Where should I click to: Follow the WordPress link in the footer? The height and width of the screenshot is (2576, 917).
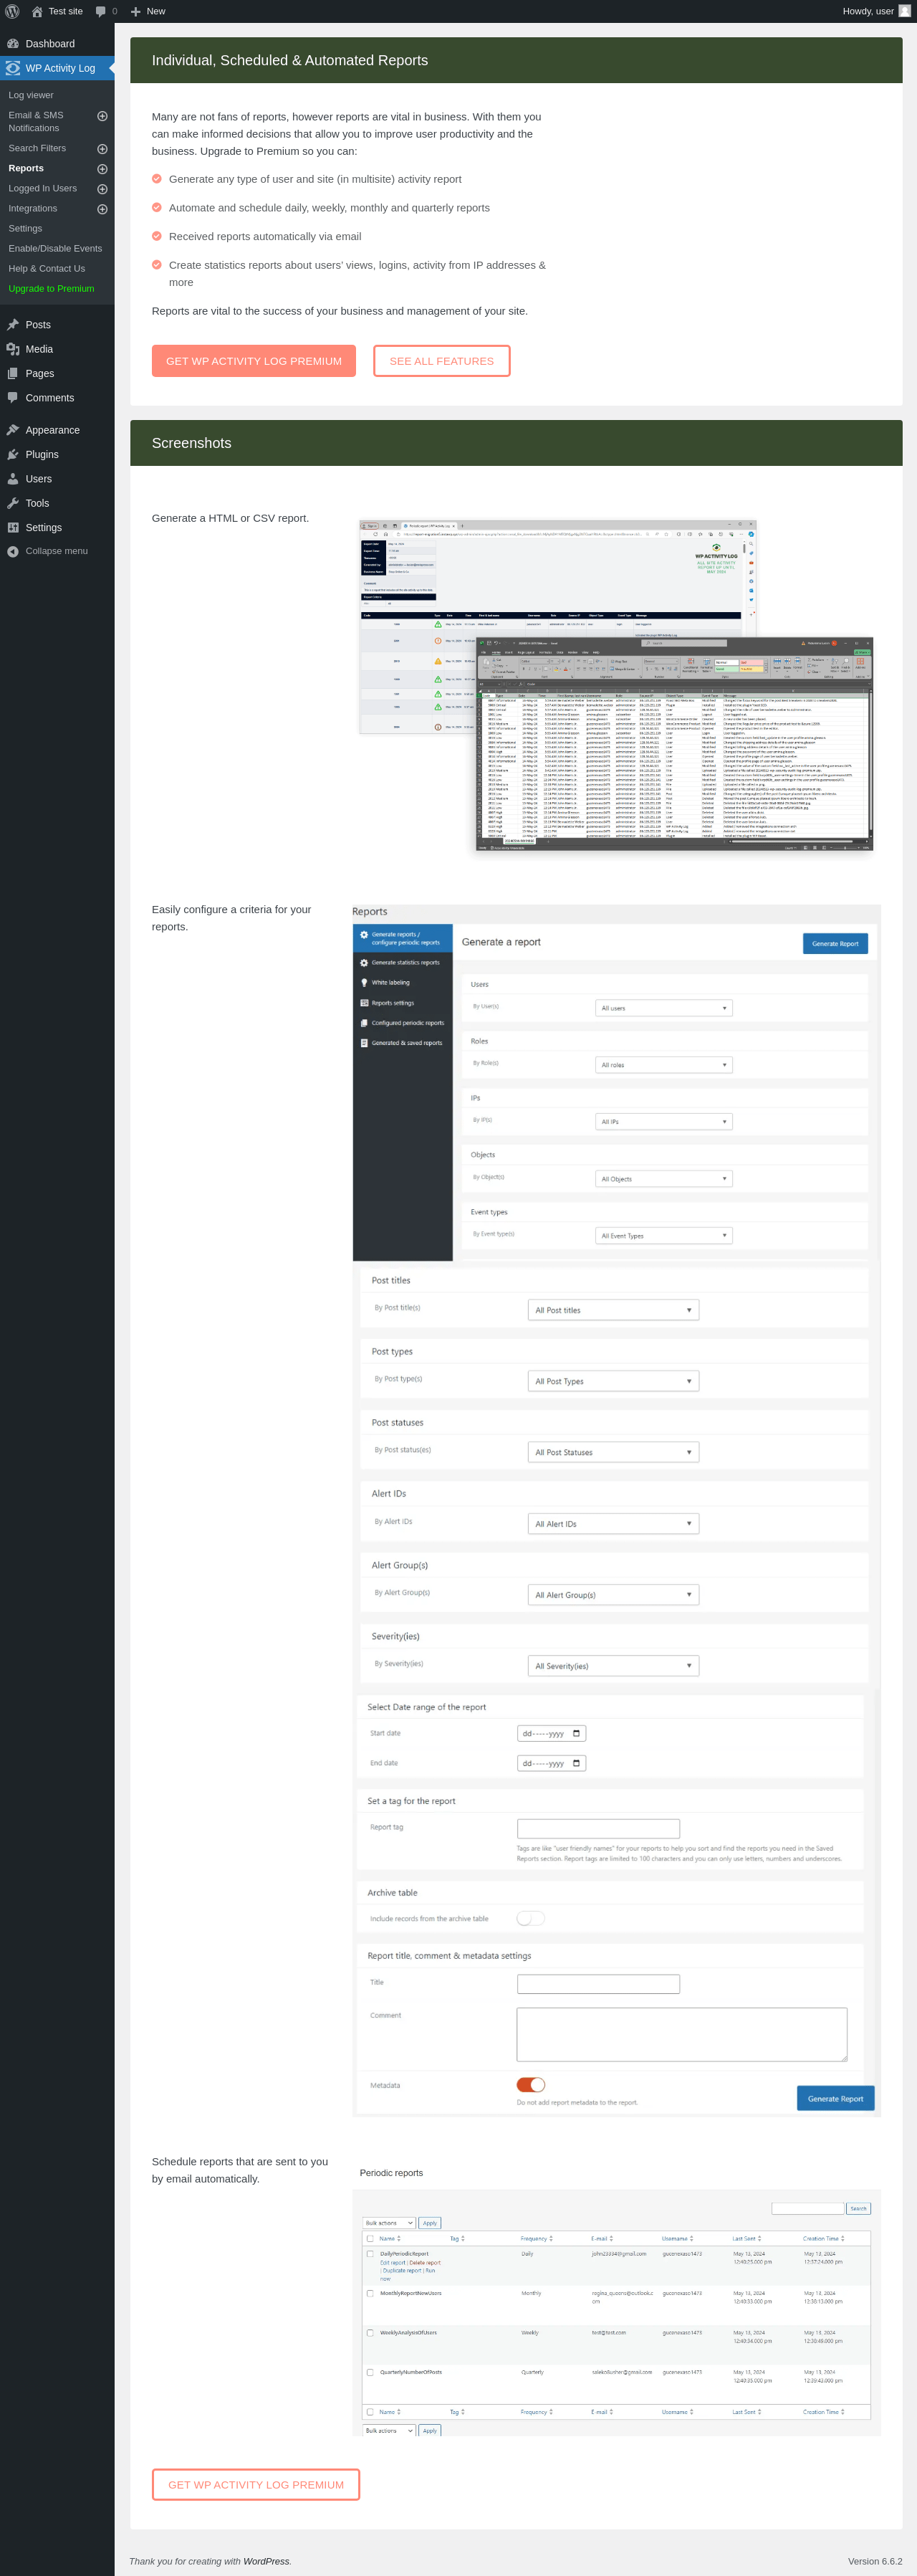coord(266,2561)
